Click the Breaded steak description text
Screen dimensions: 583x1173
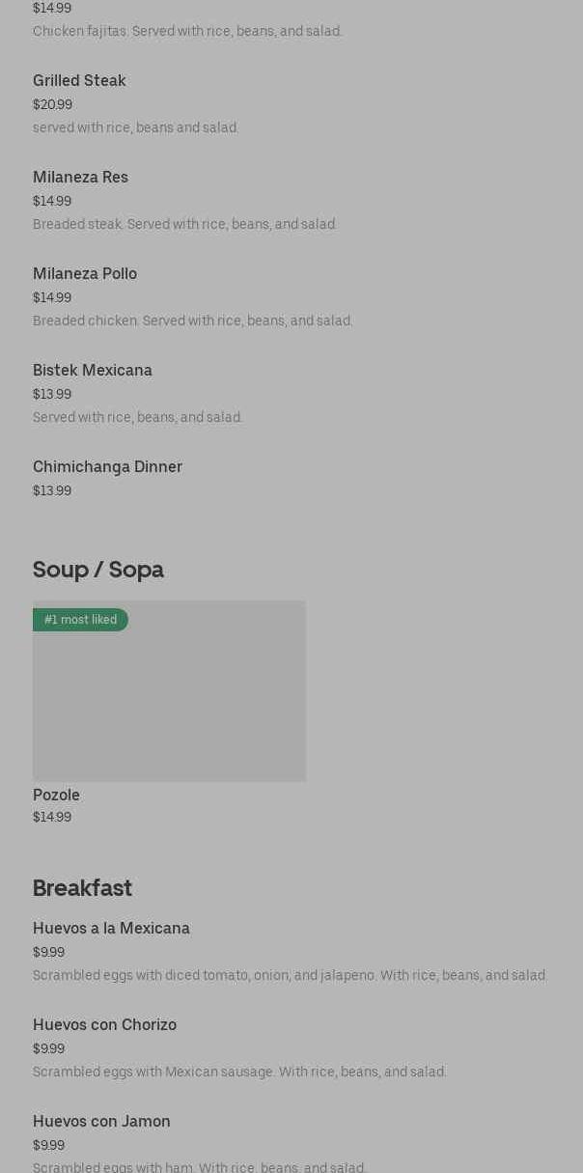point(184,225)
